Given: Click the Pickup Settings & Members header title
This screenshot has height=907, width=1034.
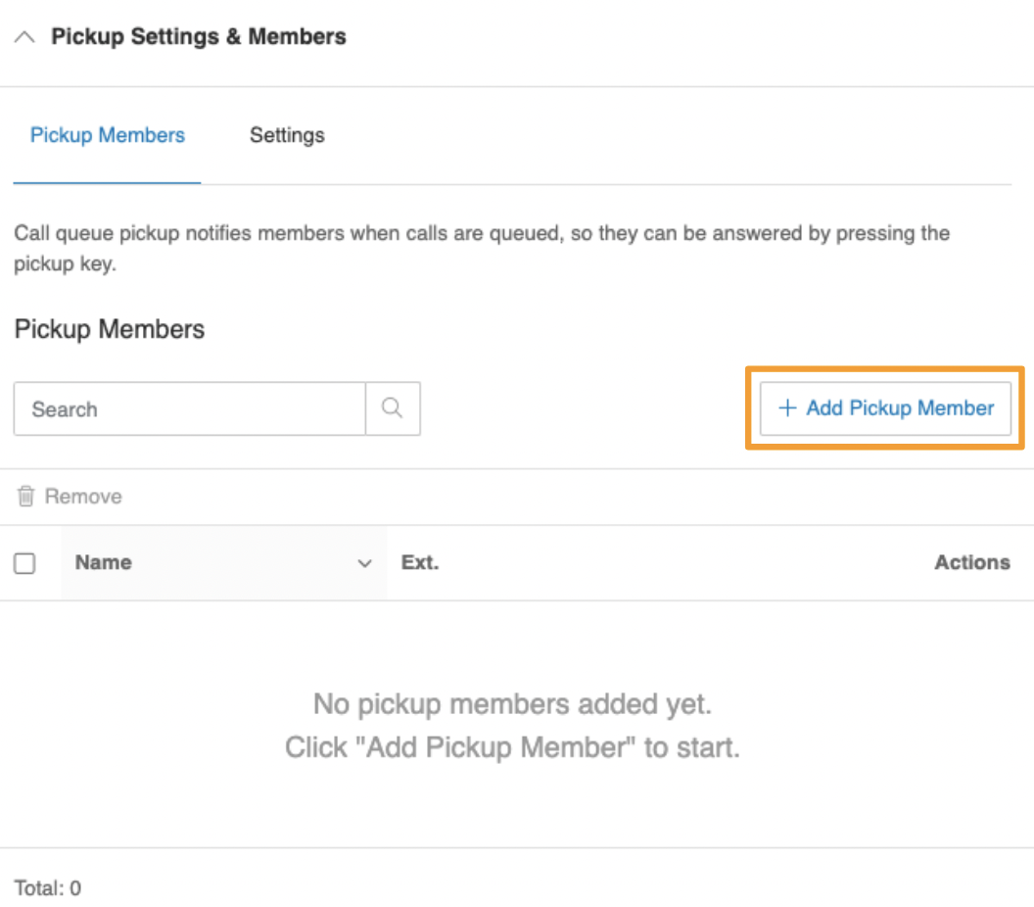Looking at the screenshot, I should pos(199,37).
